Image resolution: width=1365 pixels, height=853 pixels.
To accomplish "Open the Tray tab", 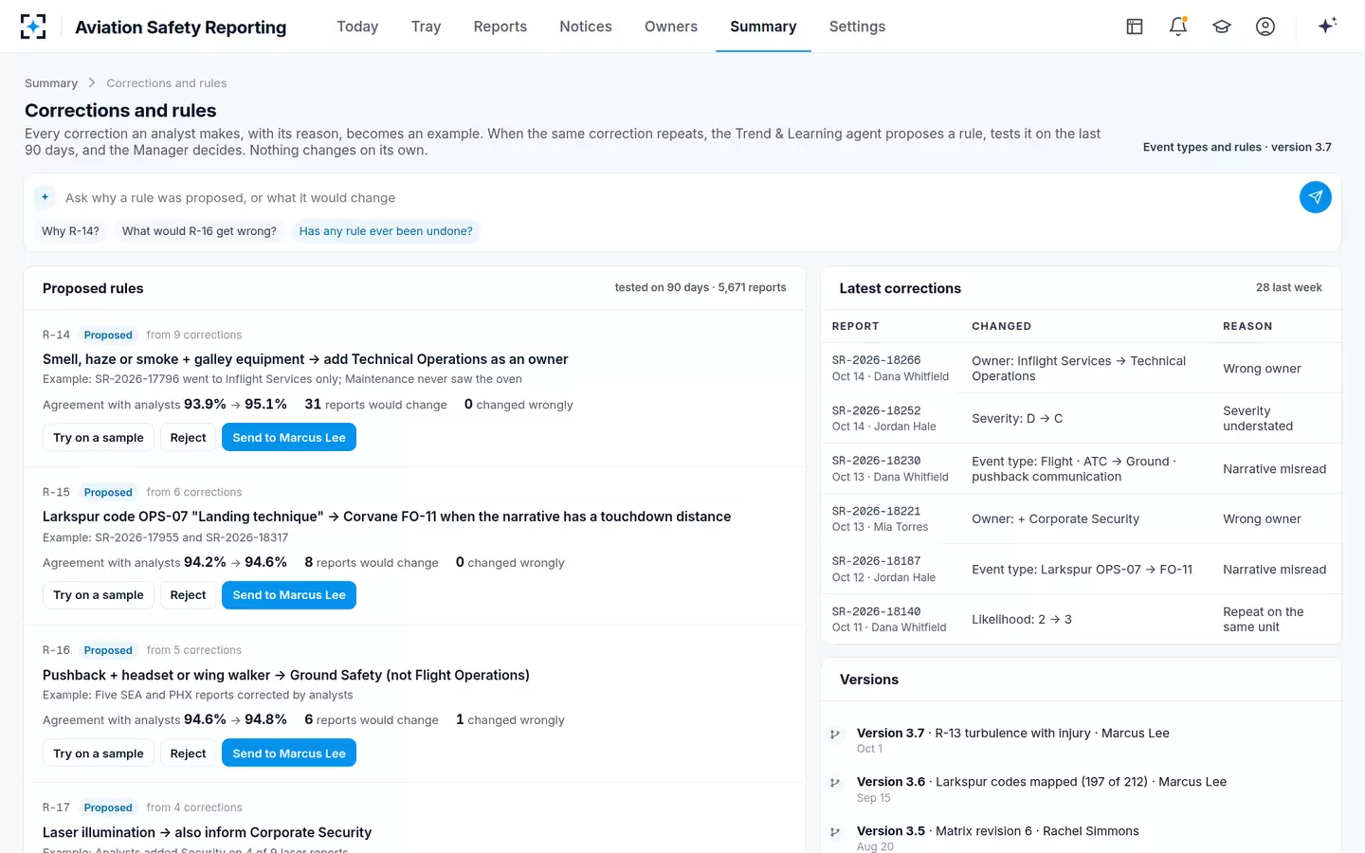I will click(x=427, y=27).
